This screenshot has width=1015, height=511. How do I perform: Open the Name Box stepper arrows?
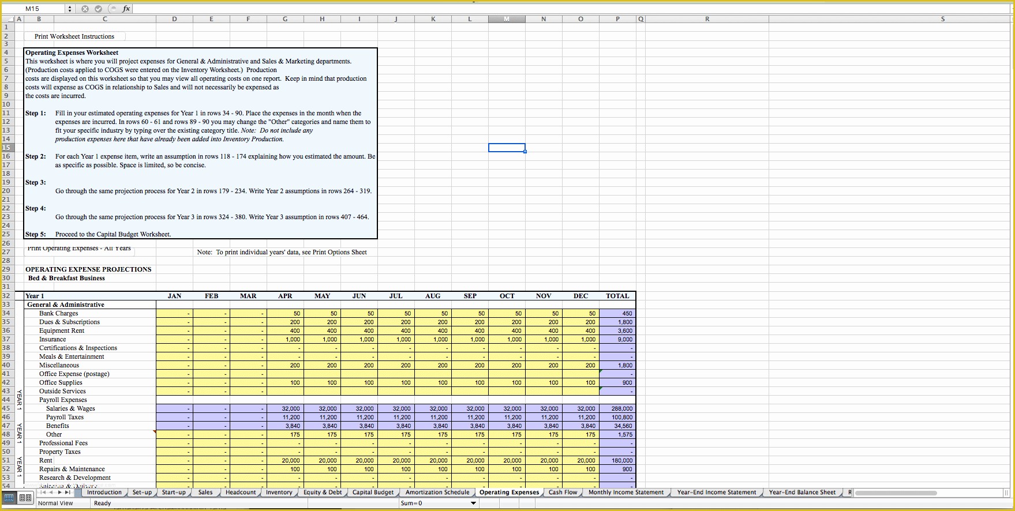[70, 9]
